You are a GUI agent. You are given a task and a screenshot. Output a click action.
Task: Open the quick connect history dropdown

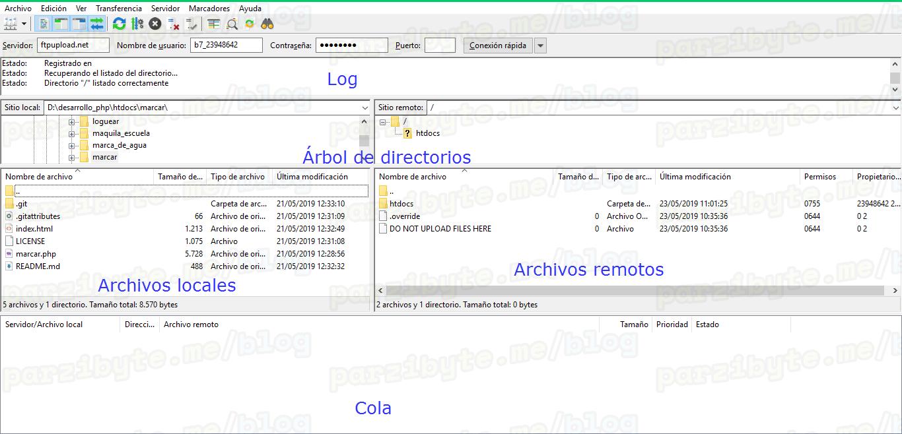(x=540, y=46)
